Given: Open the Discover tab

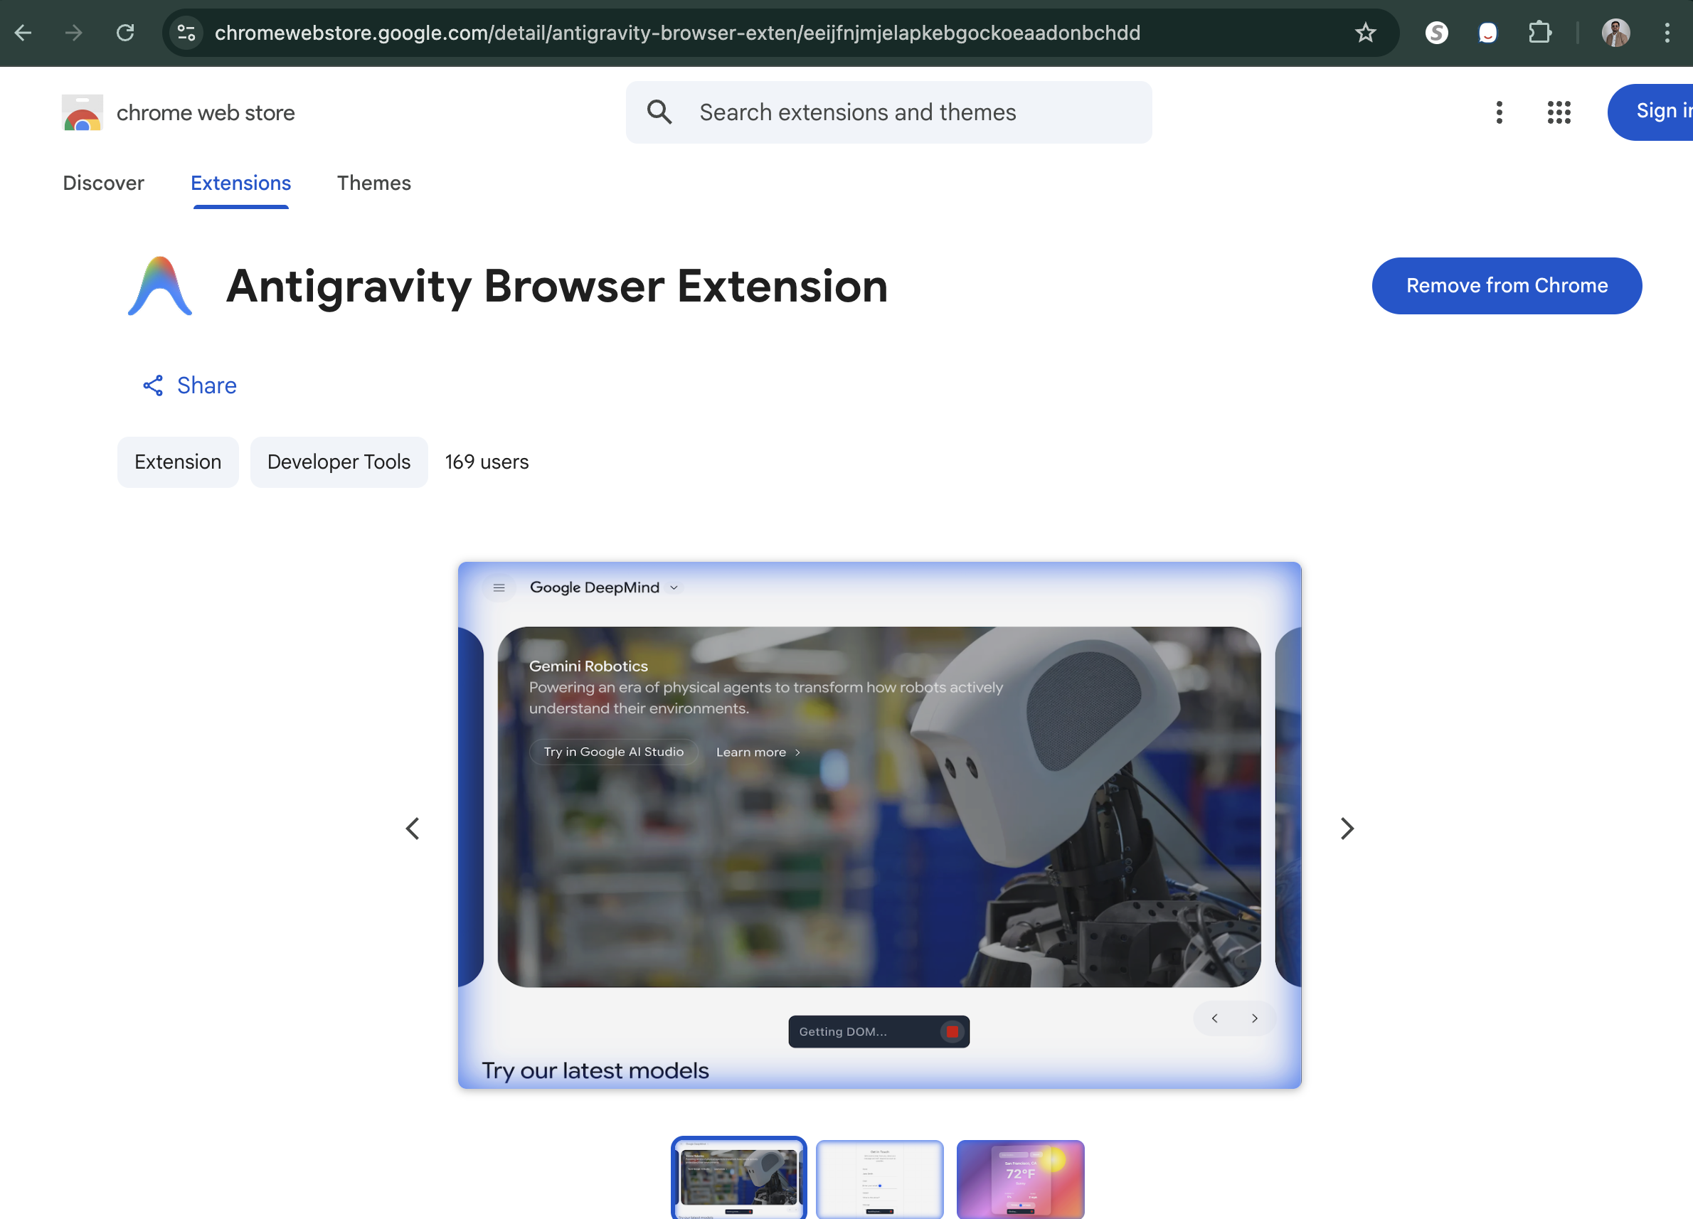Looking at the screenshot, I should [x=103, y=183].
